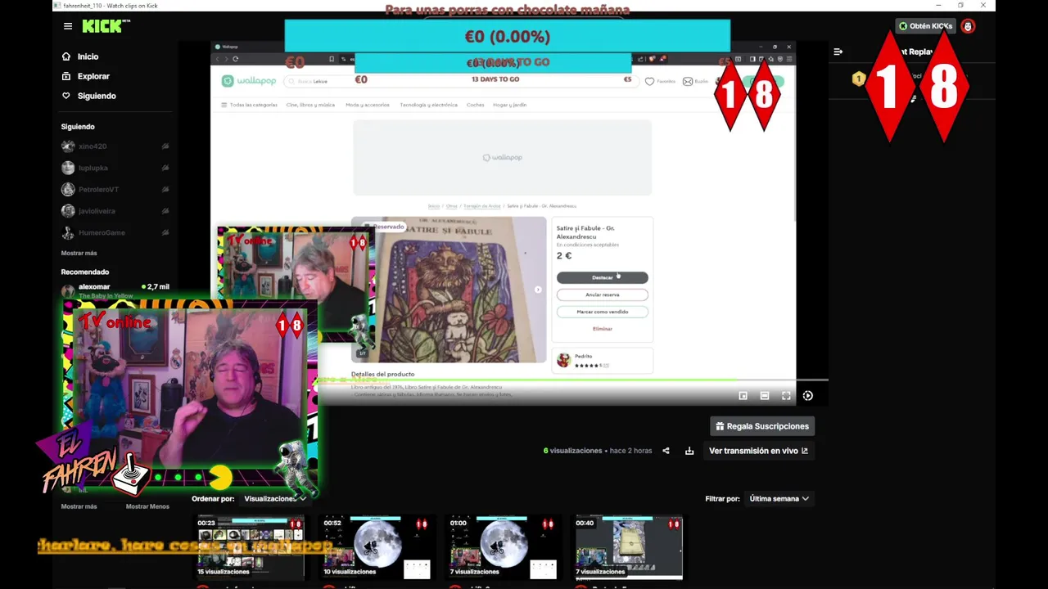This screenshot has height=589, width=1048.
Task: Open Ordenar por Visualizaciones dropdown
Action: pos(275,498)
